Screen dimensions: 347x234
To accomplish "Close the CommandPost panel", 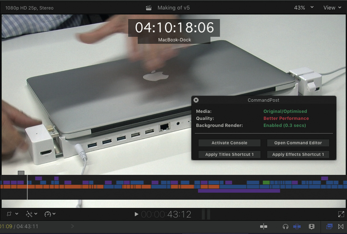I will (196, 100).
